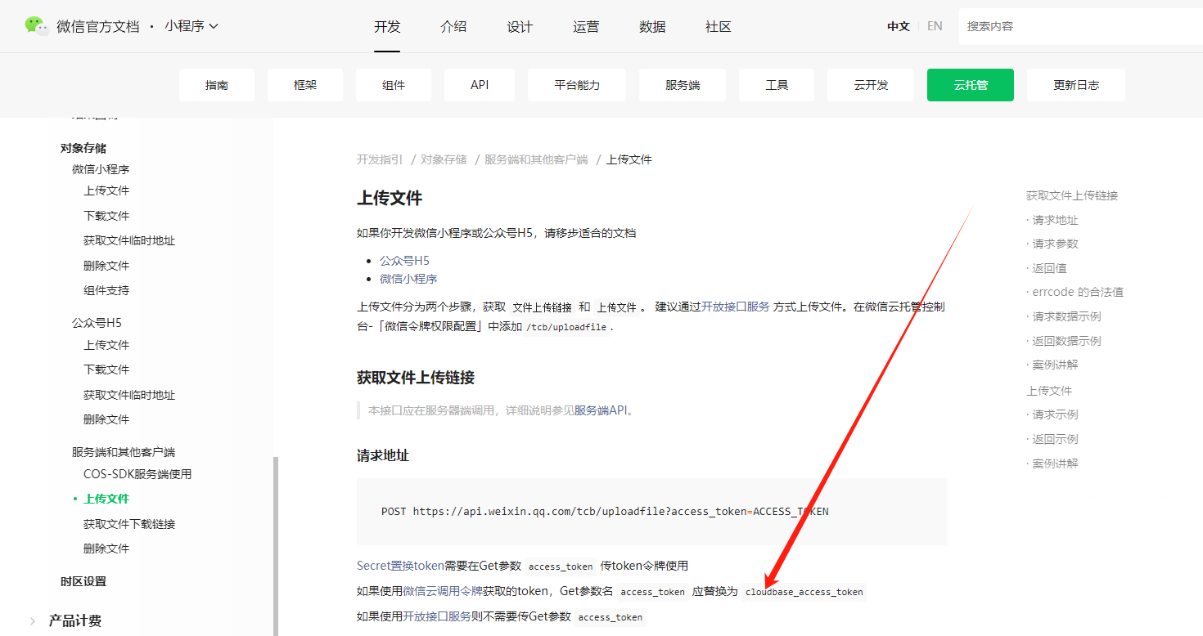Expand the 产品计费 sidebar section
The image size is (1203, 636).
tap(74, 620)
